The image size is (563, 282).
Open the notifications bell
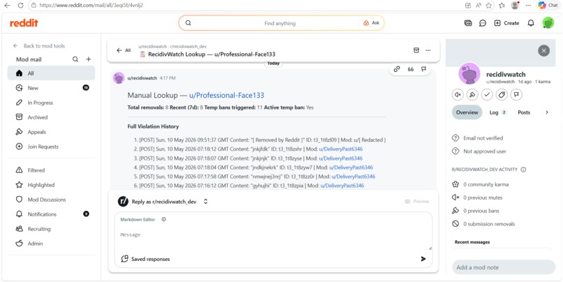[531, 23]
